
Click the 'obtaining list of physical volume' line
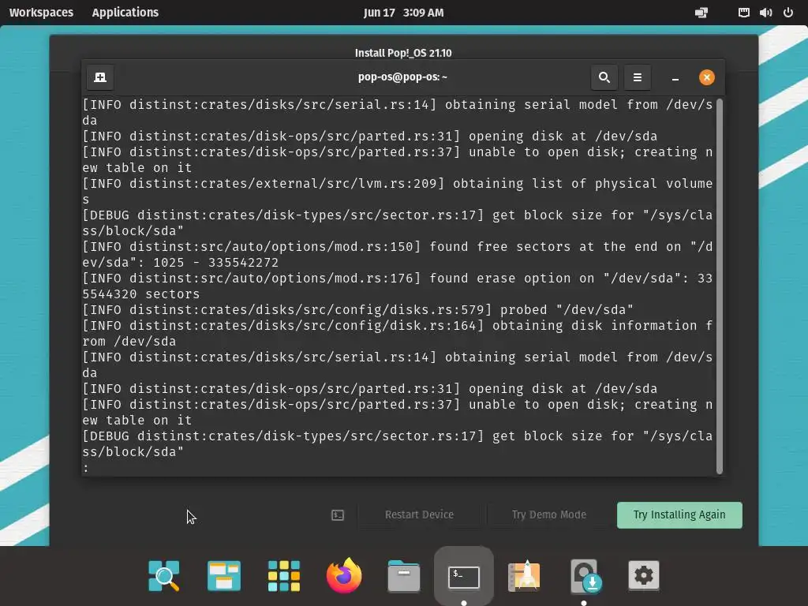pyautogui.click(x=398, y=191)
